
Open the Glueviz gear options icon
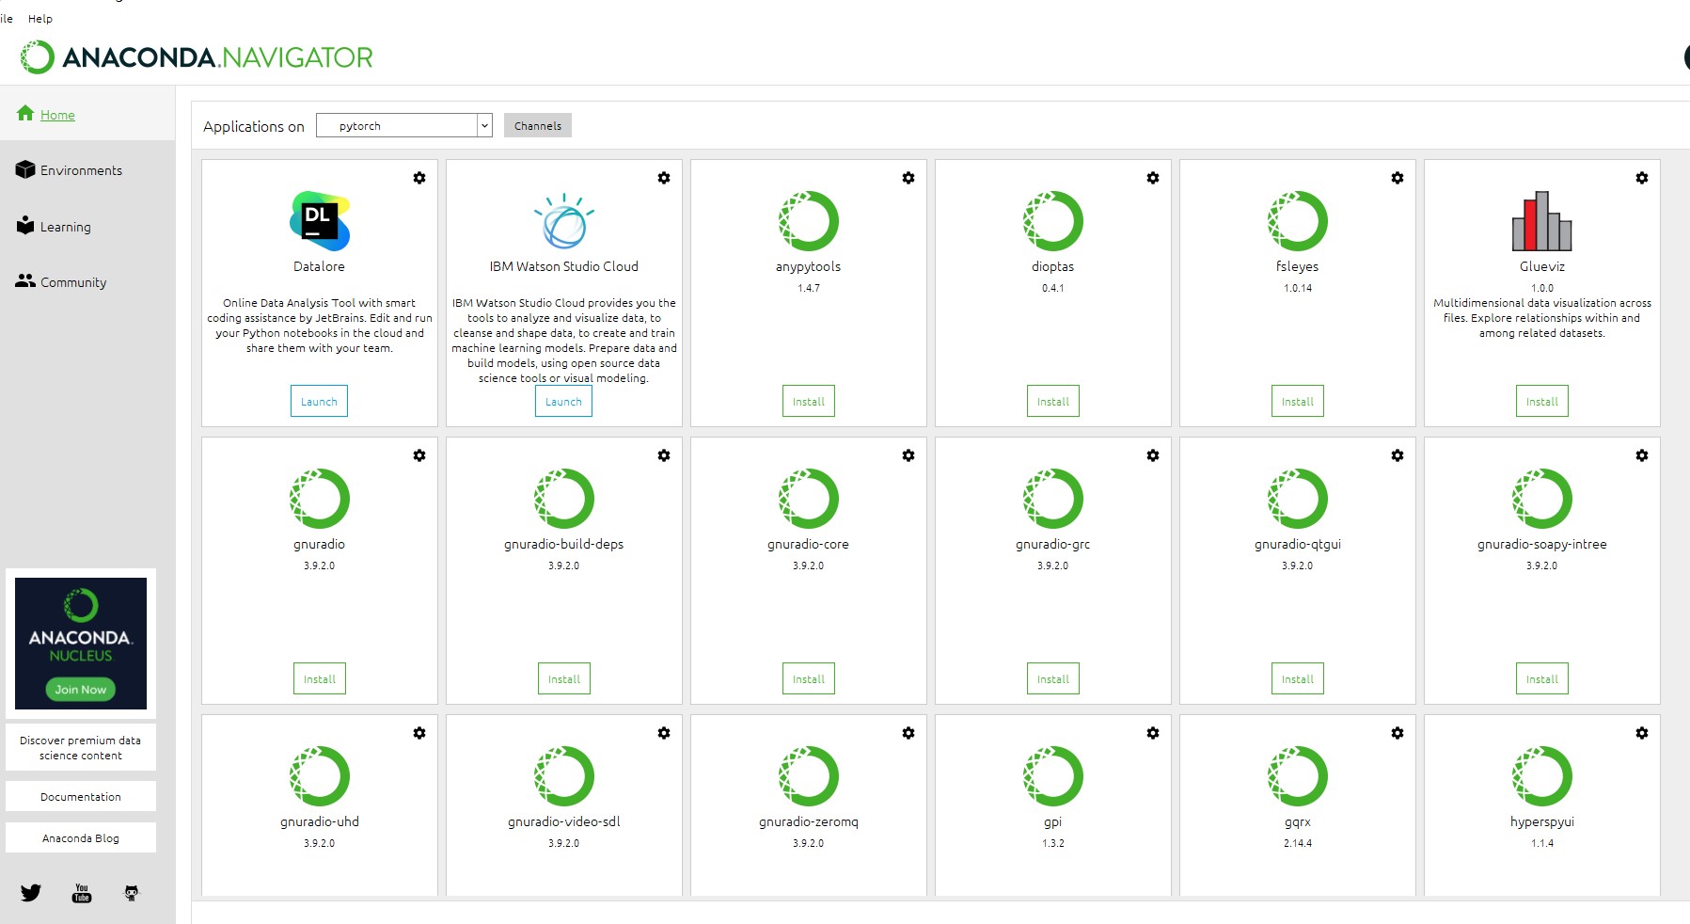tap(1642, 178)
